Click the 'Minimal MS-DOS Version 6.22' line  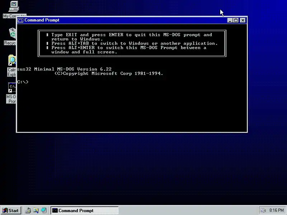coord(64,69)
